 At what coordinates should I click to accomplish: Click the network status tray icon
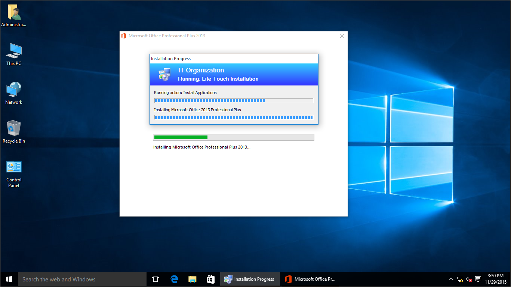460,279
